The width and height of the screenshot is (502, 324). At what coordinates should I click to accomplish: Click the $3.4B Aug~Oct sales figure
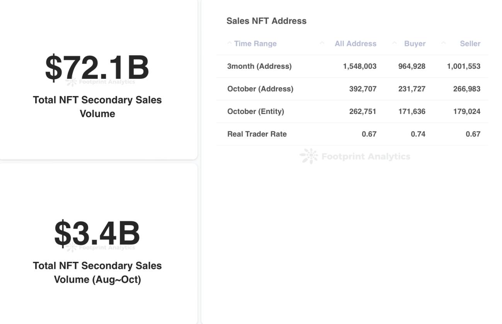[x=97, y=233]
